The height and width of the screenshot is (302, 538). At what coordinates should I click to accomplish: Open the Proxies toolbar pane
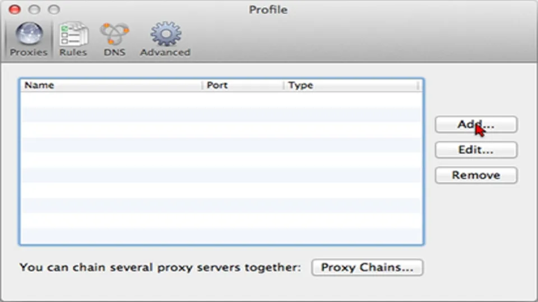(x=28, y=39)
